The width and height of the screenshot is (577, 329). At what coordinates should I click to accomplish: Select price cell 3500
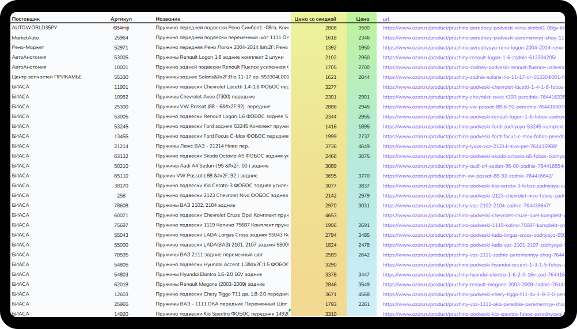click(364, 28)
